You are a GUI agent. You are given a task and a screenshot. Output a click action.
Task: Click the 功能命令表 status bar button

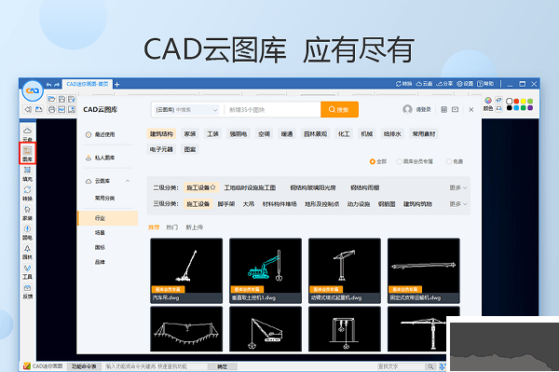tap(84, 366)
